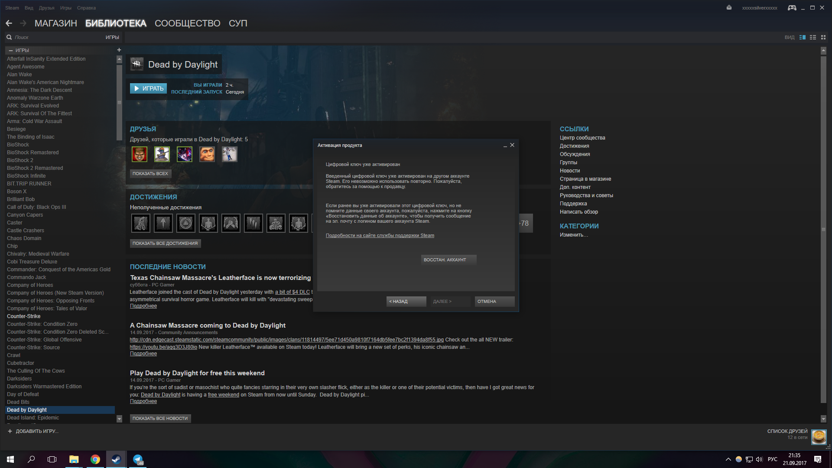Click ПОКАЗАТЬ ВСЕХ friends button
832x468 pixels.
point(150,173)
